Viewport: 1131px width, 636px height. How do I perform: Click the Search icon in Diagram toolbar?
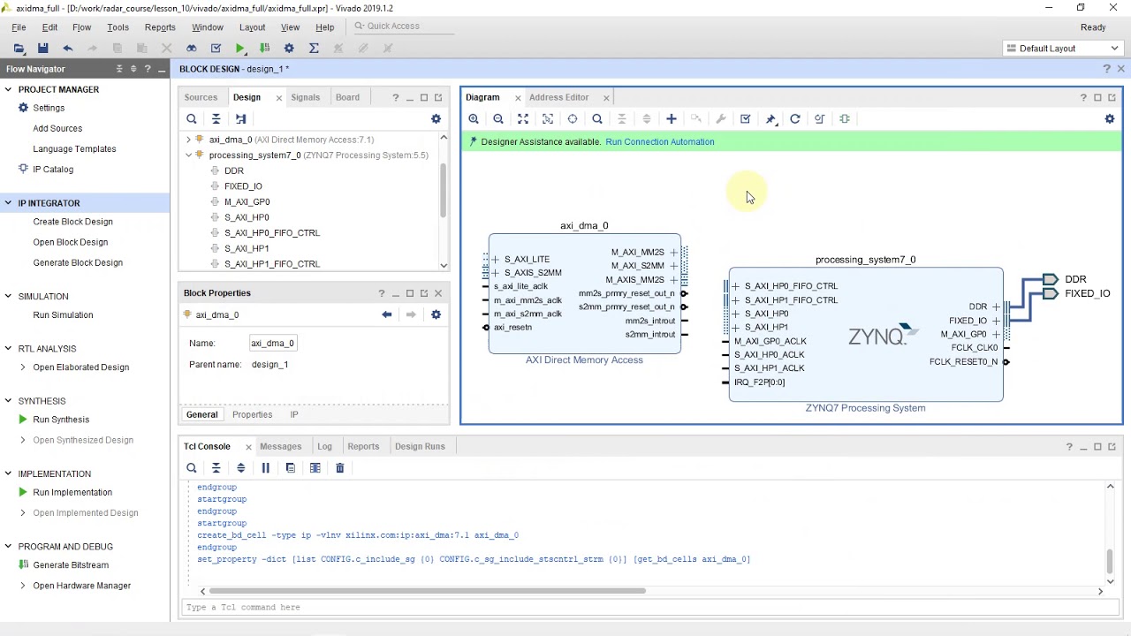(x=597, y=119)
